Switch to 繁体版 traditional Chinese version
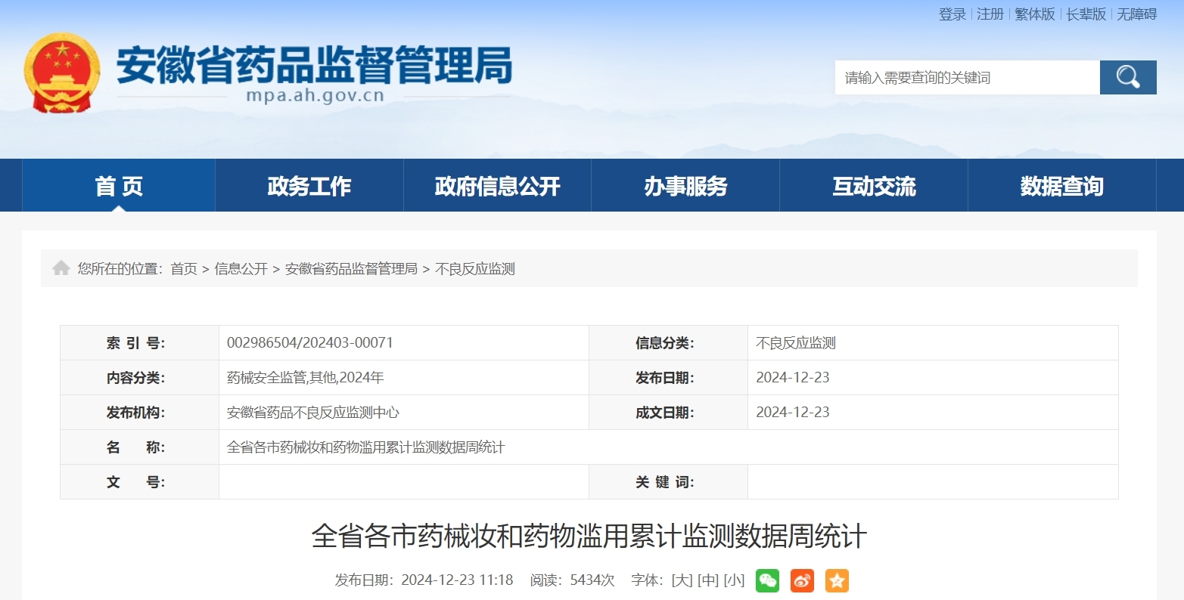The width and height of the screenshot is (1184, 600). (1033, 14)
